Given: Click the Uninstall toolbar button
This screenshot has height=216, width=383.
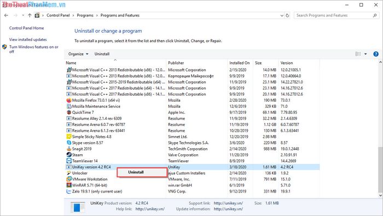Looking at the screenshot, I should click(102, 54).
